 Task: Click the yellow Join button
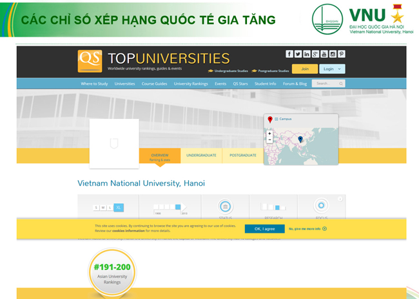coord(304,69)
